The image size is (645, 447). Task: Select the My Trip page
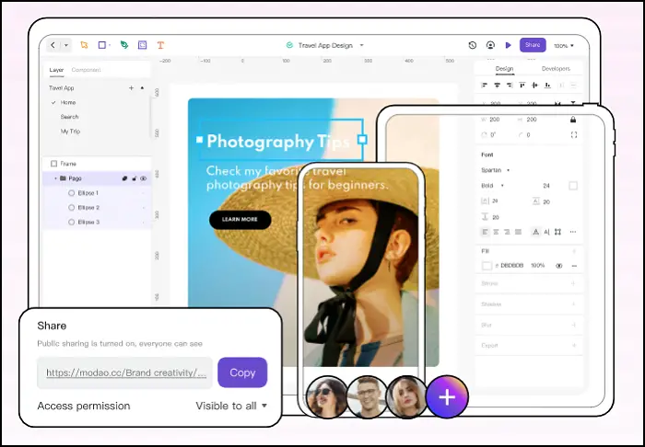[x=70, y=132]
